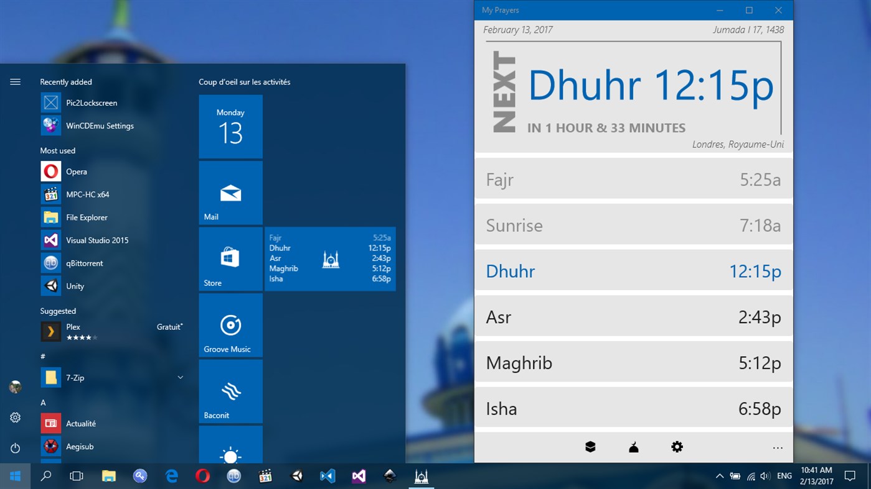Screen dimensions: 871x489
Task: Open the settings gear in My Prayers bottom bar
Action: [677, 446]
